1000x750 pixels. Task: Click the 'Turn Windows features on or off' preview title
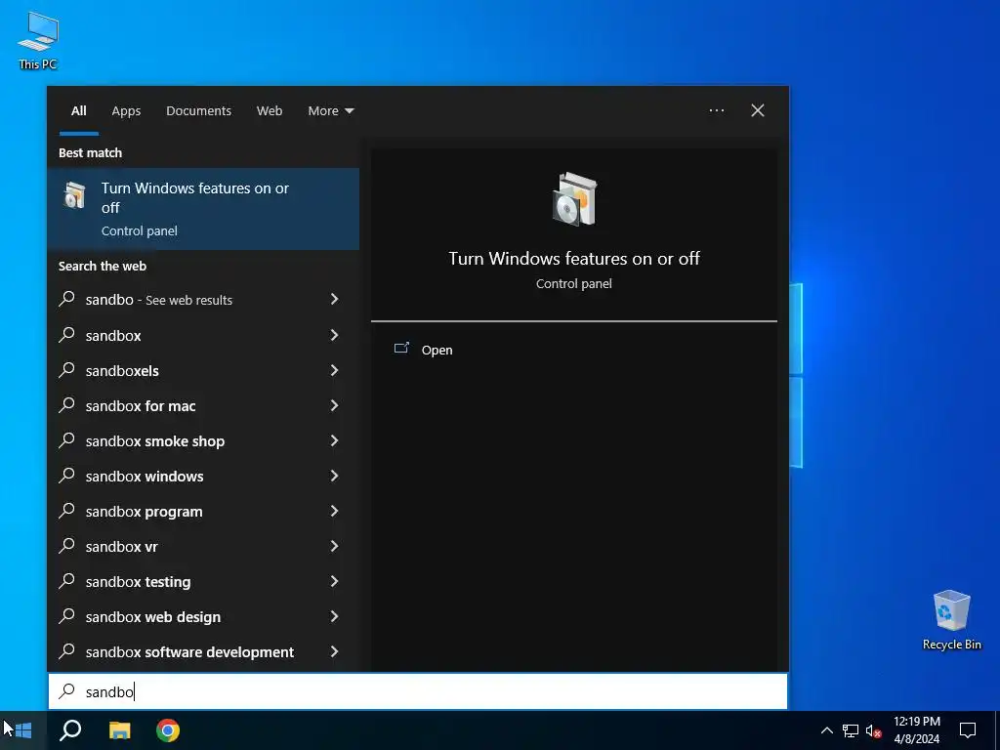coord(574,258)
